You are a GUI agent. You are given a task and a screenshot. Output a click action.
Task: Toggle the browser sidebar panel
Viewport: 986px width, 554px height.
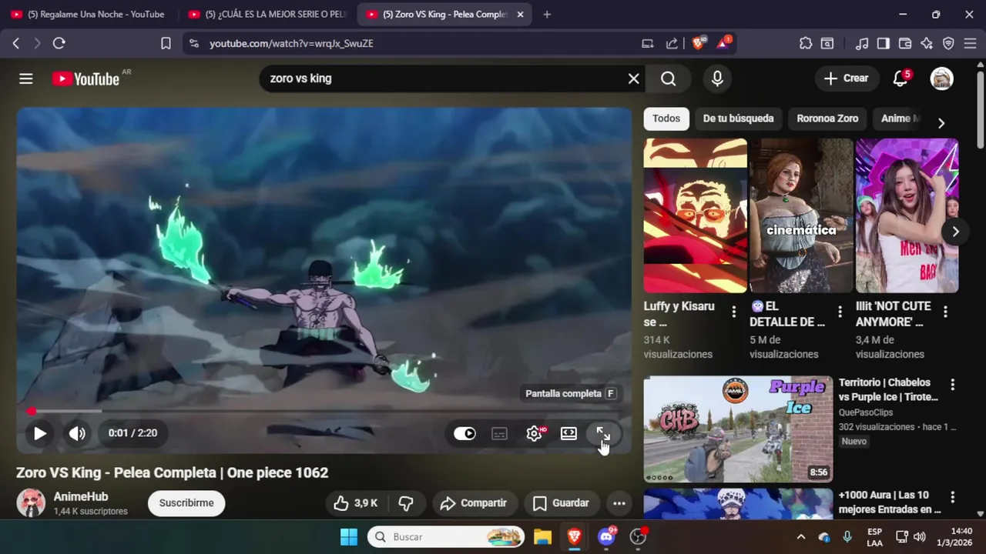click(884, 44)
